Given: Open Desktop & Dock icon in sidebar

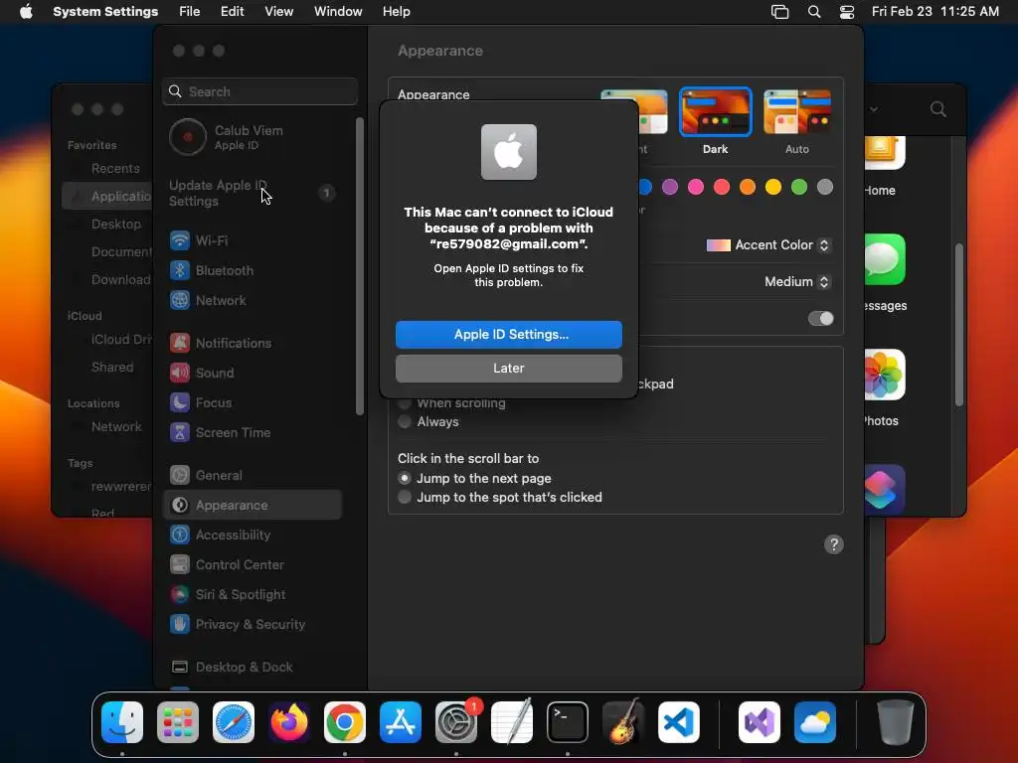Looking at the screenshot, I should (180, 668).
